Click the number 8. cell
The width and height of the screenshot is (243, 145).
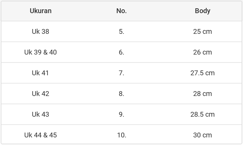pos(121,94)
